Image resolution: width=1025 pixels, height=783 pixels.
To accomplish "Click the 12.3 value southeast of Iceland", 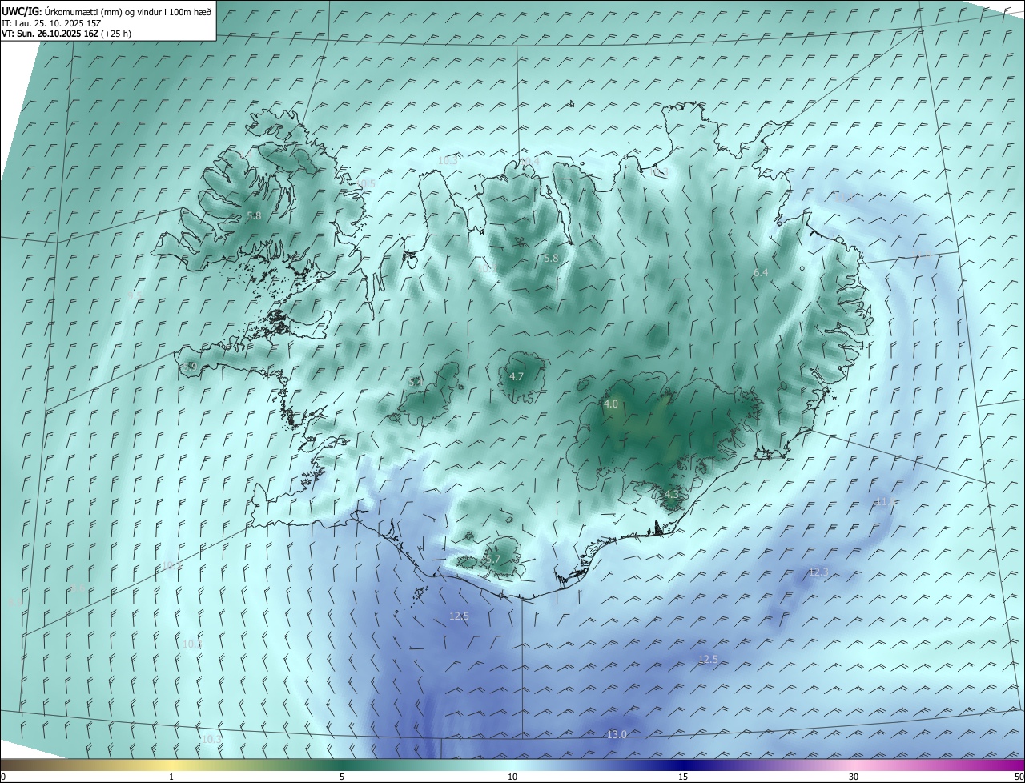I will click(818, 572).
